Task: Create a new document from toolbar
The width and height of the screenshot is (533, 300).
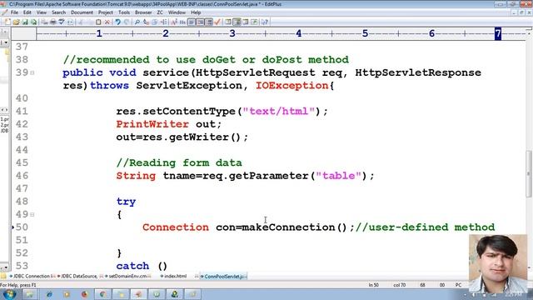Action: coord(7,22)
